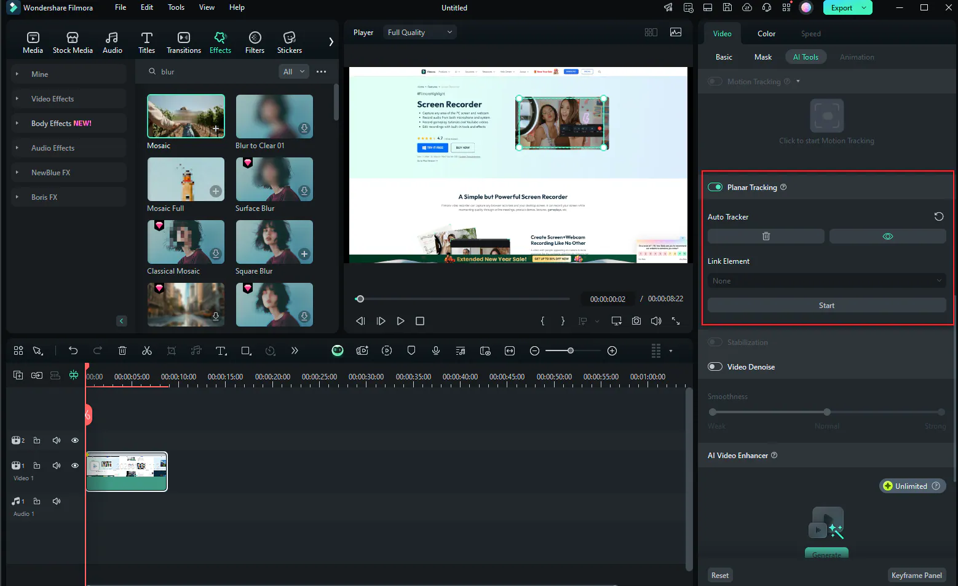
Task: Hide the Video 1 track eye
Action: (75, 465)
